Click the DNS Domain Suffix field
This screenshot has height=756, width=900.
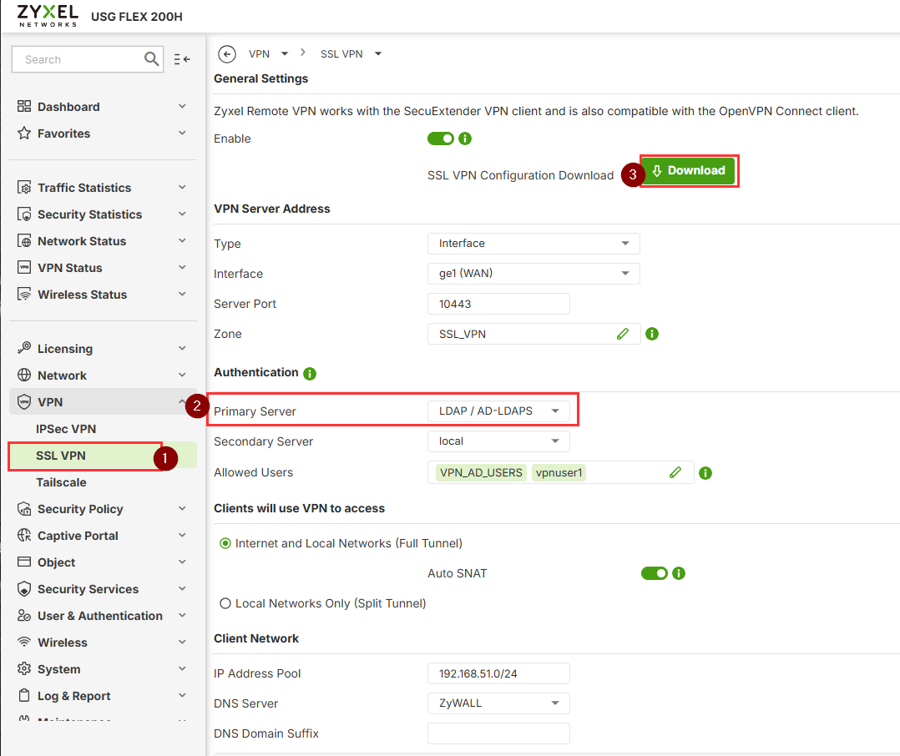(x=498, y=733)
